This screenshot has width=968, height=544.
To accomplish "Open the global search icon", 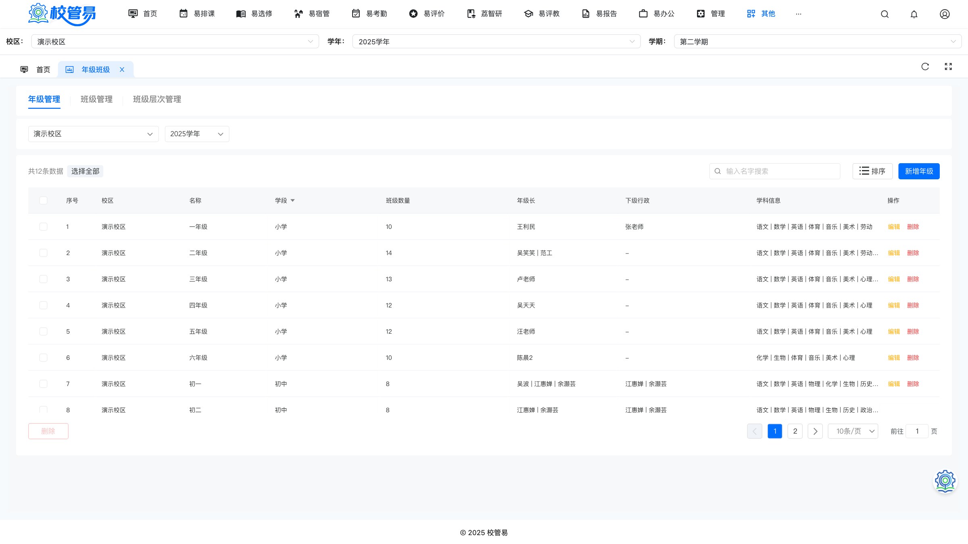I will (x=885, y=14).
